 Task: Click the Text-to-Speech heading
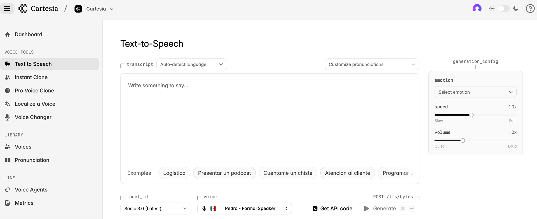[152, 44]
